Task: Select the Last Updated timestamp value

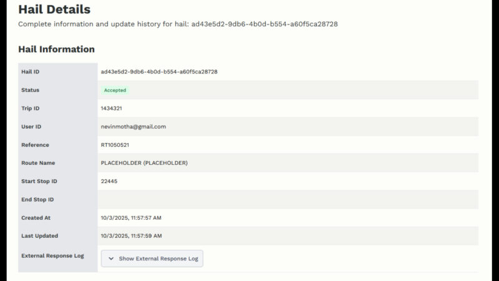Action: [131, 236]
